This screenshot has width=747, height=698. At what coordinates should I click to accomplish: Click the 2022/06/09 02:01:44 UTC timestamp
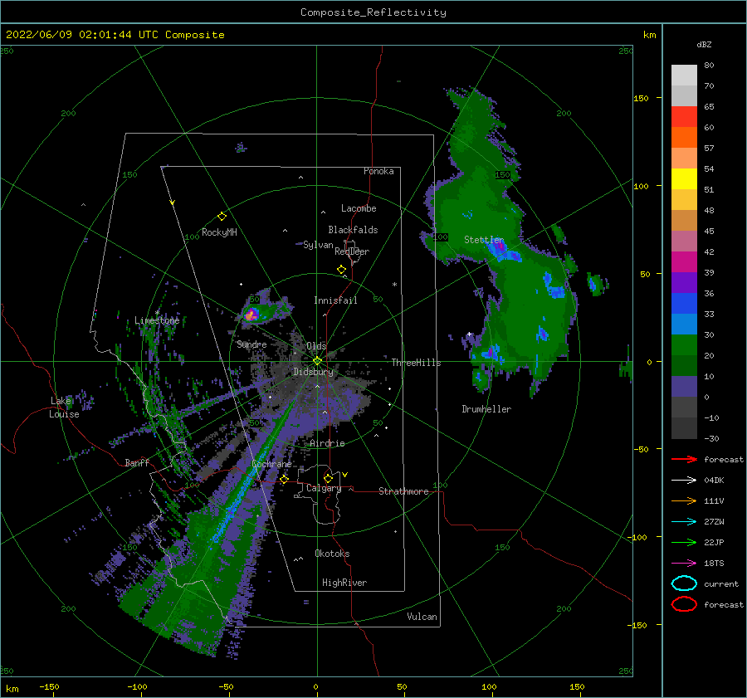tap(72, 35)
